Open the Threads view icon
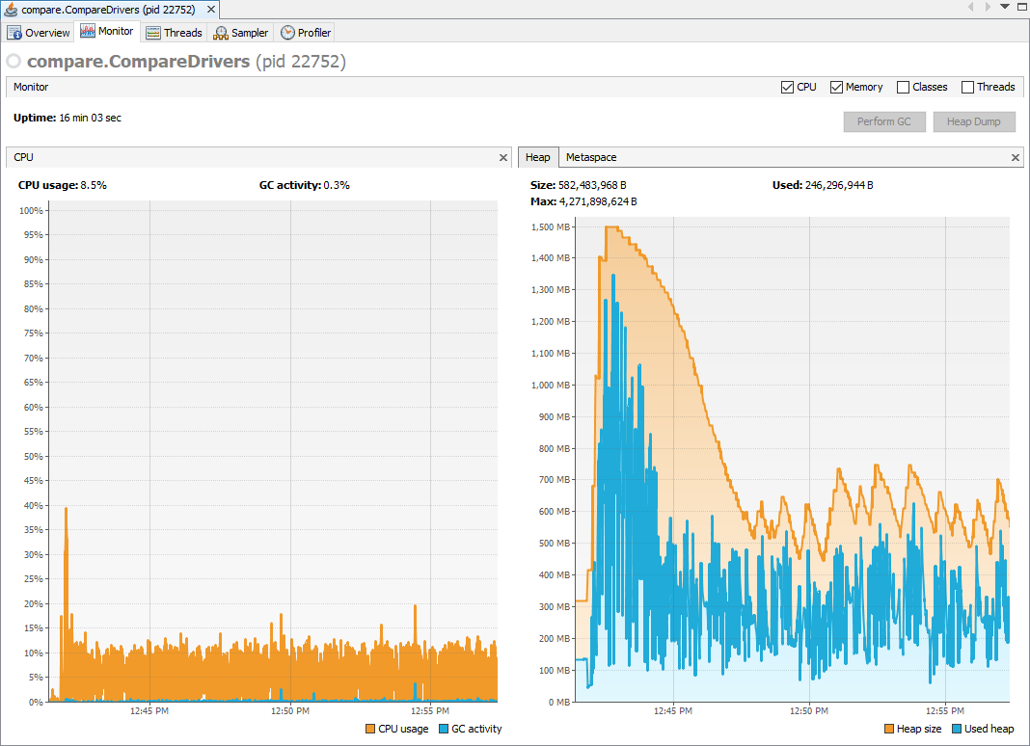Screen dimensions: 1030x746 [x=152, y=32]
